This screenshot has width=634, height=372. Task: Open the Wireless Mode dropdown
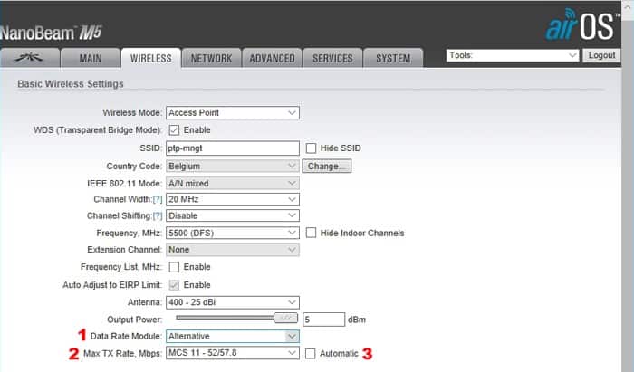coord(233,113)
